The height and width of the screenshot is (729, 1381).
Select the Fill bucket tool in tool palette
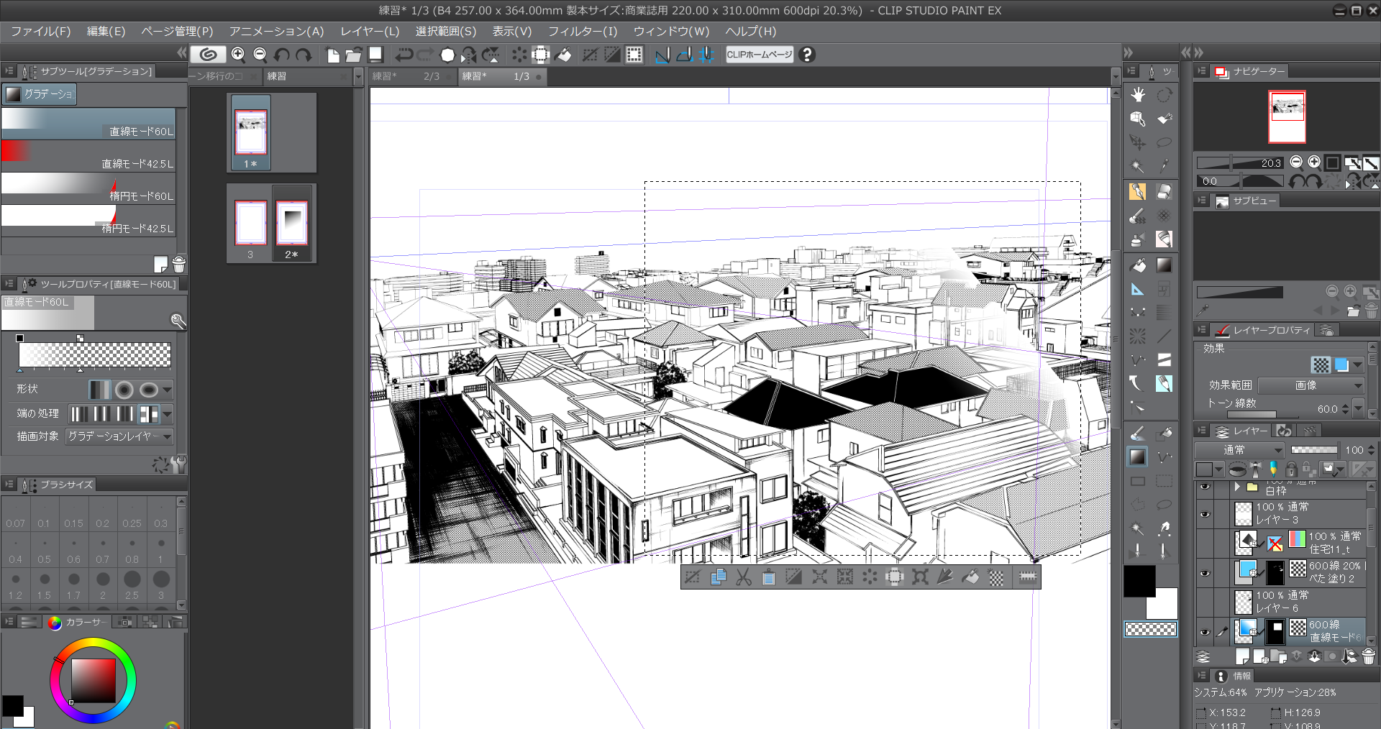(x=1138, y=265)
